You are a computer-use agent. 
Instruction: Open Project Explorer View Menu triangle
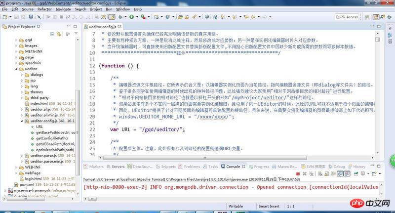pos(76,34)
